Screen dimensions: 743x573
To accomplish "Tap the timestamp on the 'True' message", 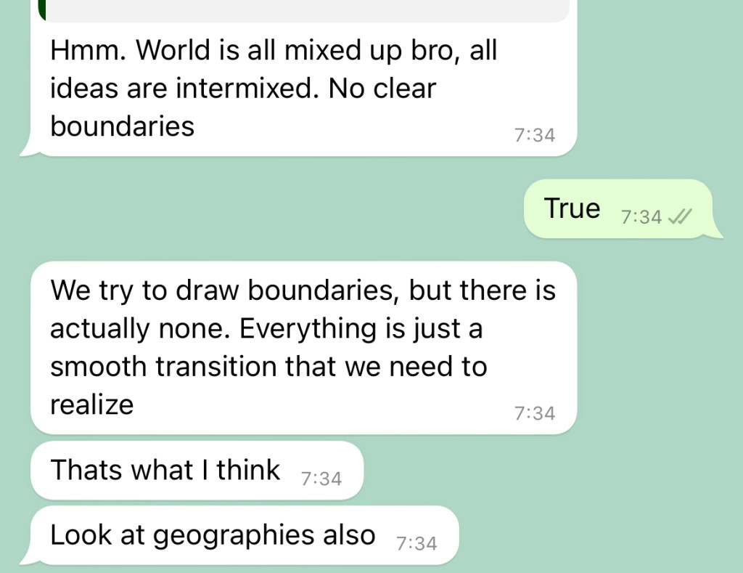I will coord(641,217).
